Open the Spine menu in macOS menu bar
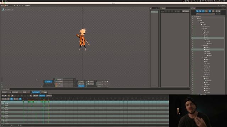Viewport: 227px width, 127px height. tap(6, 1)
